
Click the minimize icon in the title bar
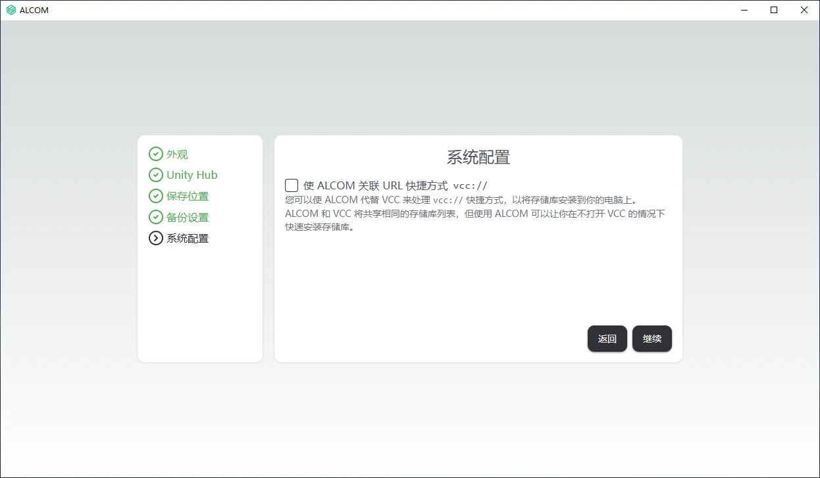click(x=744, y=10)
